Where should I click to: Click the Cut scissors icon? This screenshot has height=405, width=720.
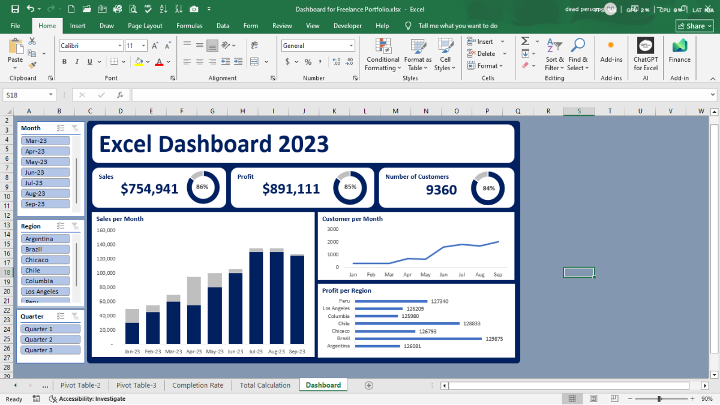pyautogui.click(x=32, y=41)
